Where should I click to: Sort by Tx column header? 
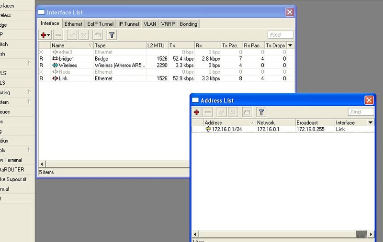(181, 45)
